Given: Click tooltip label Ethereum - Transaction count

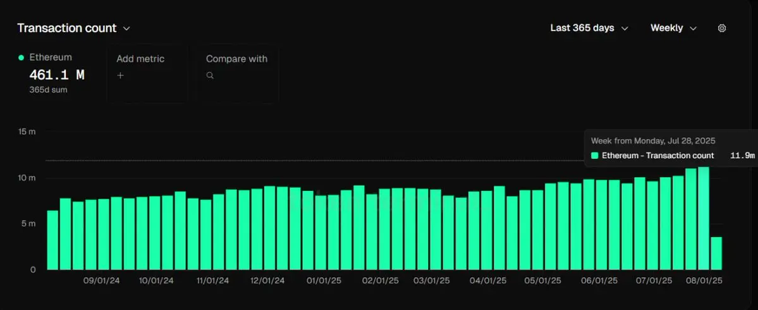Looking at the screenshot, I should point(658,156).
